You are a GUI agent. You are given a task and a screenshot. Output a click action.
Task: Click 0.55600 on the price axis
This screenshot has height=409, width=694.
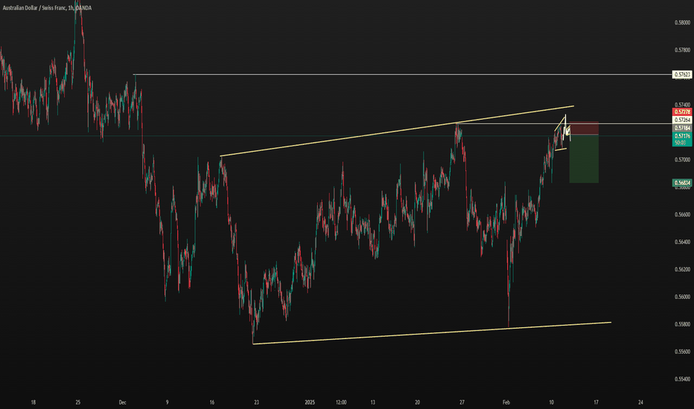point(682,352)
